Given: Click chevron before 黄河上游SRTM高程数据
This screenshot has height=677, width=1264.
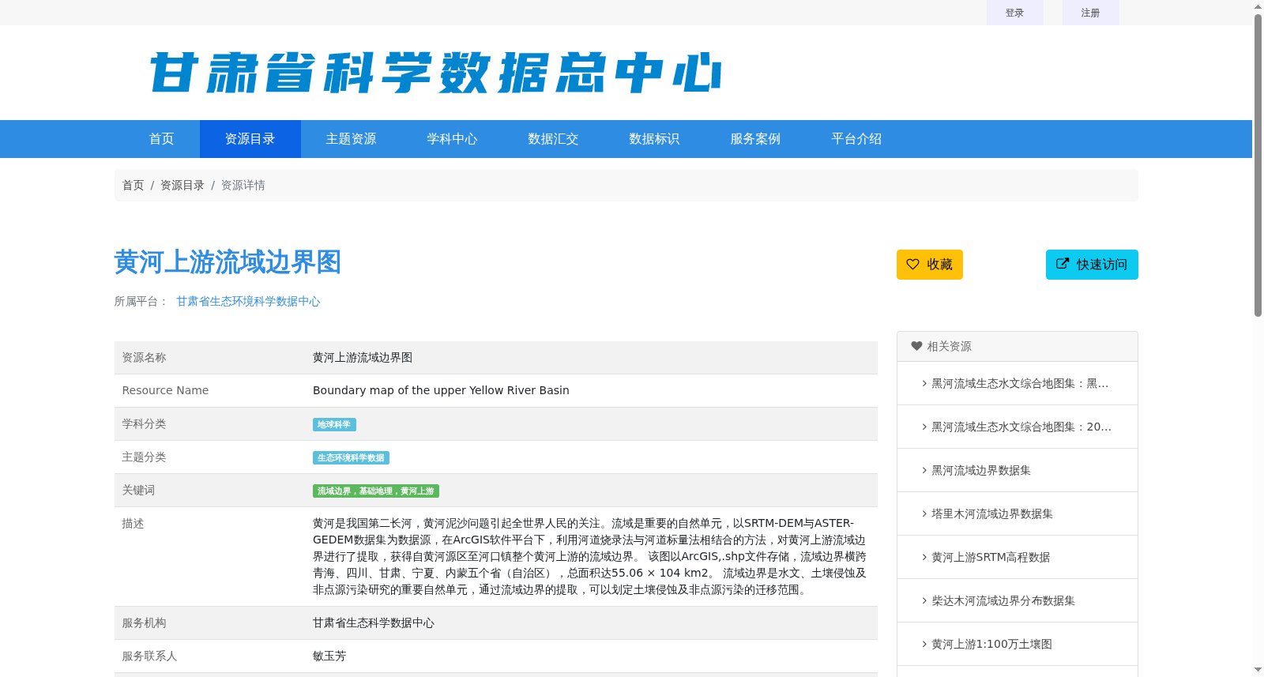Looking at the screenshot, I should (x=924, y=557).
